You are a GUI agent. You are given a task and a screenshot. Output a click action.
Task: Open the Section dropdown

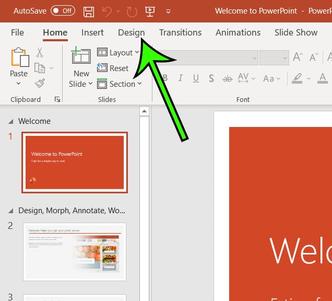[120, 84]
